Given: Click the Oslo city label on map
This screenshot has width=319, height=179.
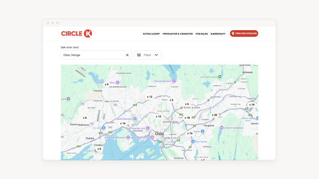Looking at the screenshot, I should click(x=159, y=134).
